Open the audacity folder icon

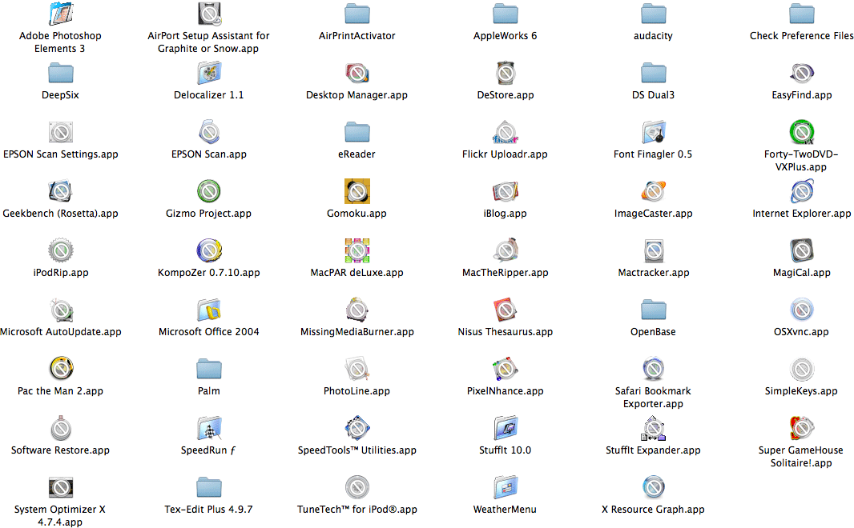pos(654,14)
